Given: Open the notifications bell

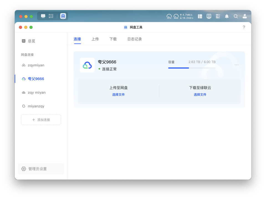Looking at the screenshot, I should 227,16.
